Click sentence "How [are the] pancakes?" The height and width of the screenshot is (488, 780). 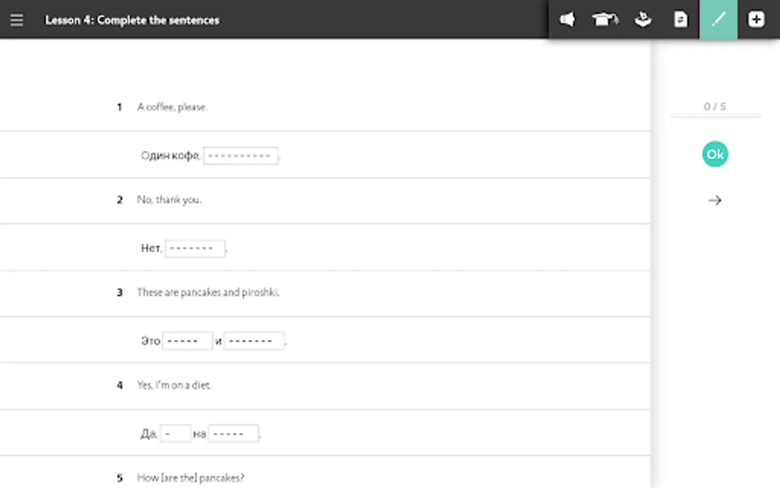(x=190, y=478)
